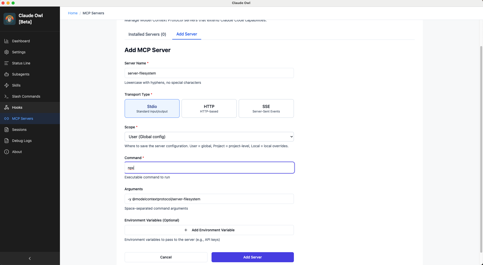Collapse the sidebar with the chevron

(x=30, y=258)
